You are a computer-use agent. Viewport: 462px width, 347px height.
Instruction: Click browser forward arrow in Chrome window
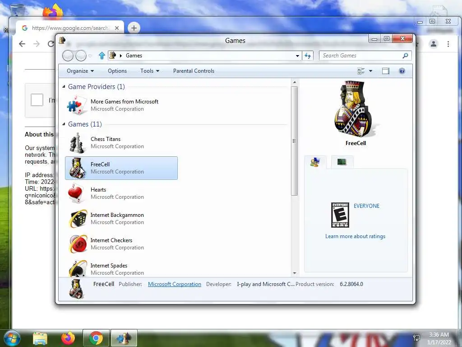click(37, 44)
